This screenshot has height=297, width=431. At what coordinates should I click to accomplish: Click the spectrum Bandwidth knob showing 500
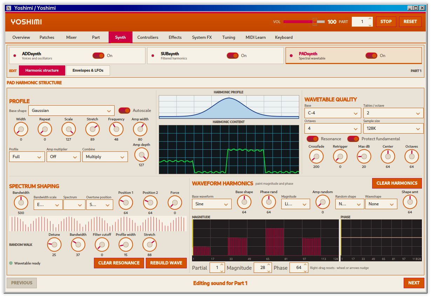pyautogui.click(x=21, y=203)
